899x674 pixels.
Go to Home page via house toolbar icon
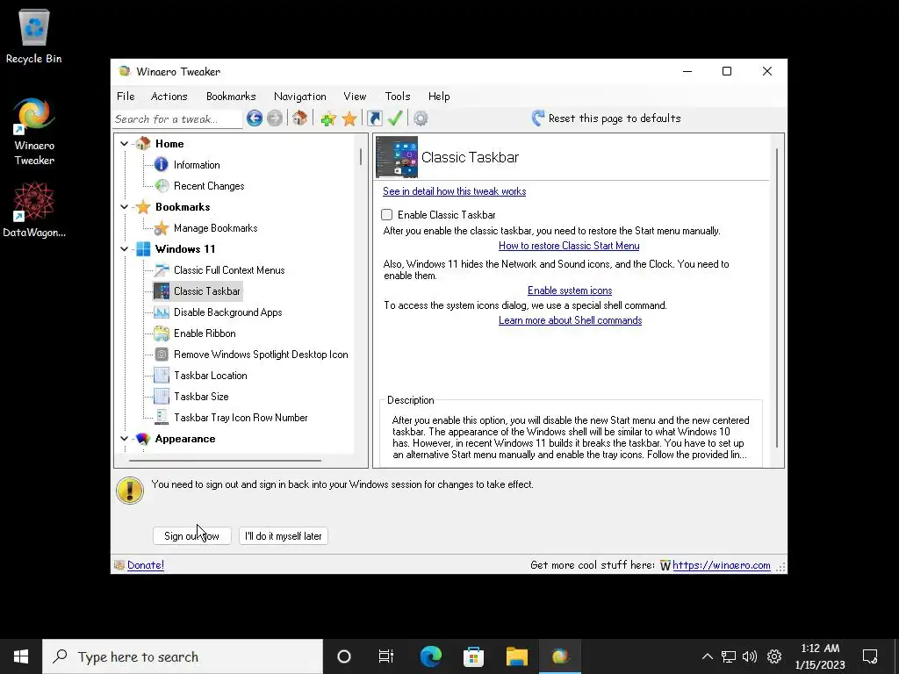coord(299,118)
